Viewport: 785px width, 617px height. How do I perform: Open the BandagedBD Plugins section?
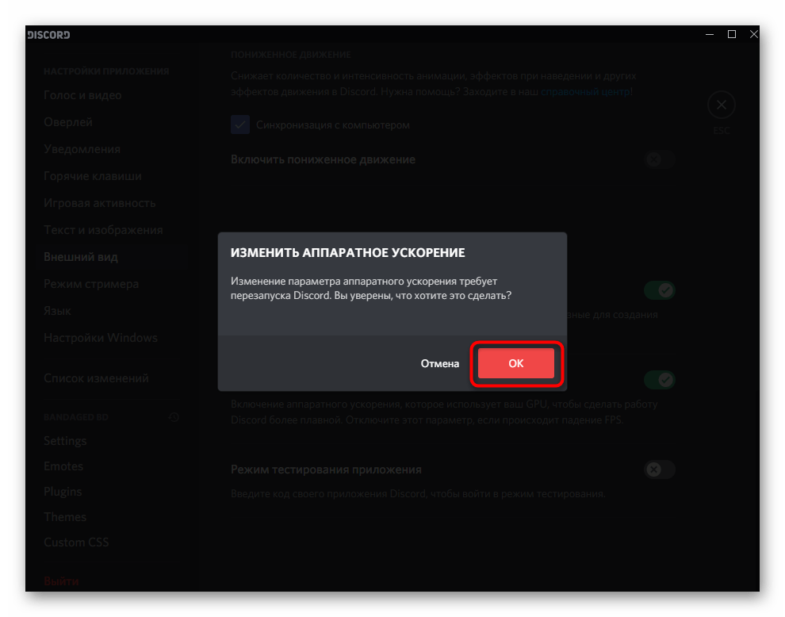tap(63, 492)
